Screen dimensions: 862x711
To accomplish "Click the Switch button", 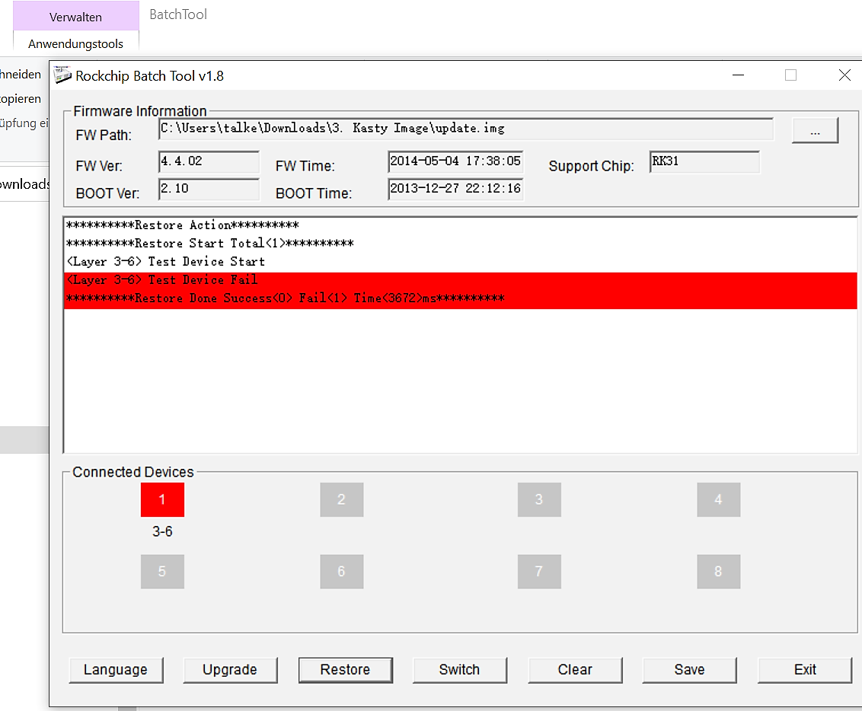I will [x=460, y=670].
